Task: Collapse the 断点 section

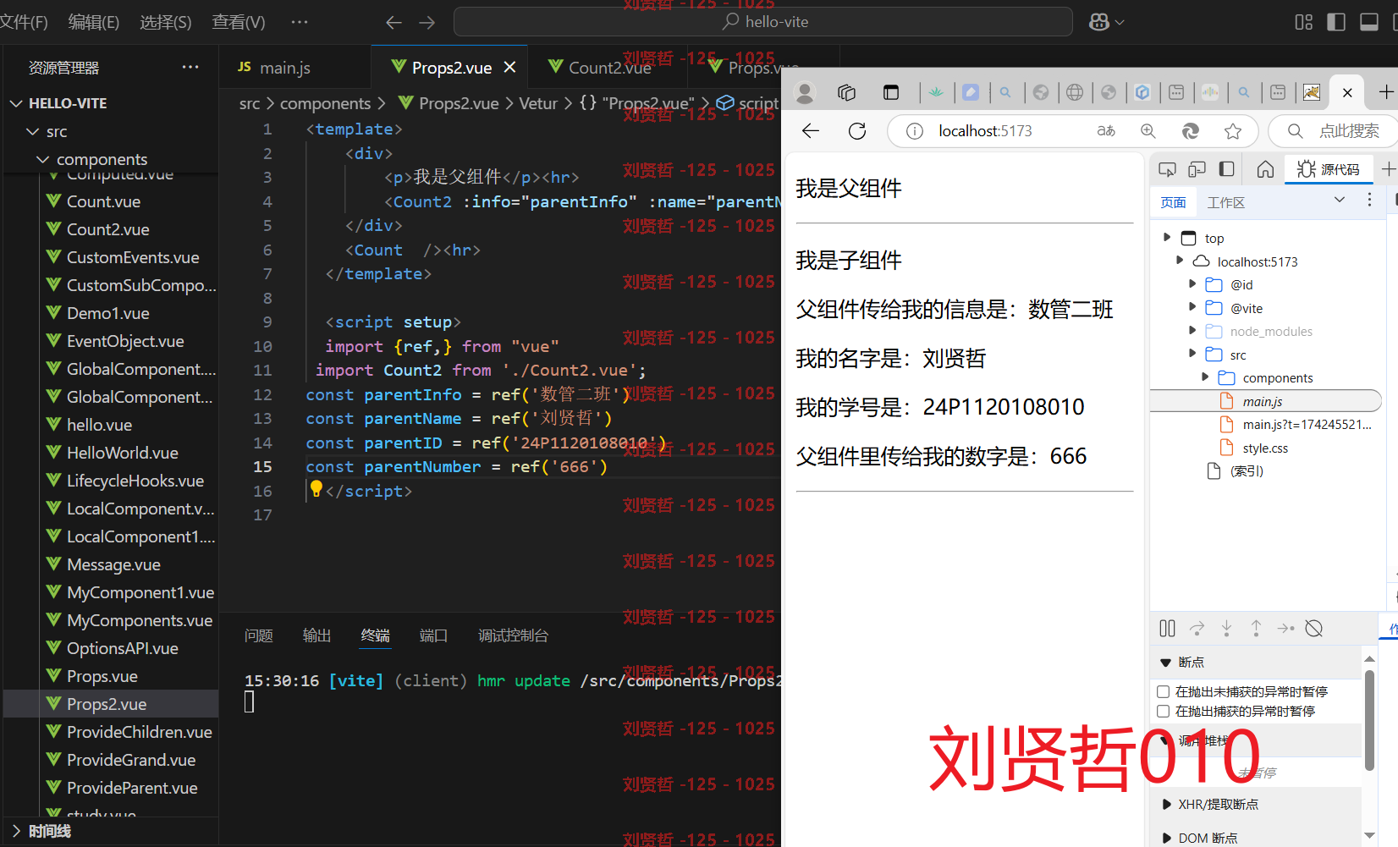Action: coord(1165,663)
